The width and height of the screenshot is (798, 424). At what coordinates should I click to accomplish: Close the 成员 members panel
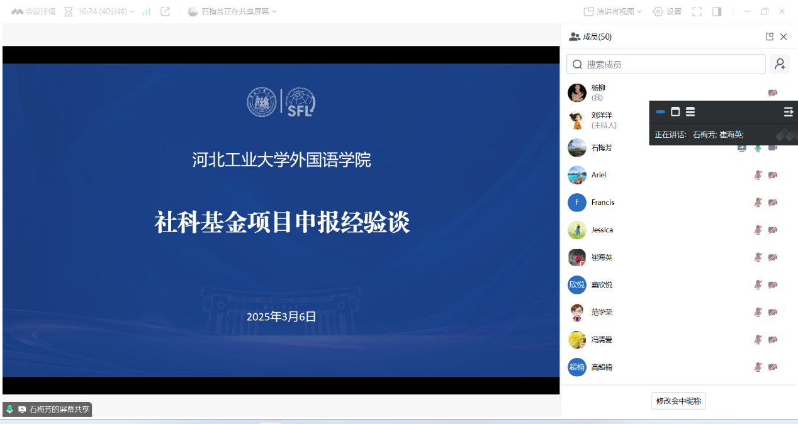(784, 36)
